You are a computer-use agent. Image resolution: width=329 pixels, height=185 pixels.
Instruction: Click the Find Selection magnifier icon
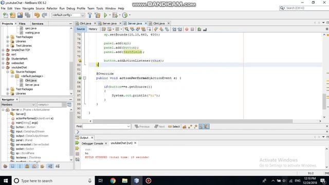point(126,29)
